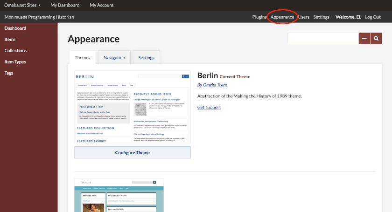Image resolution: width=392 pixels, height=212 pixels.
Task: Go to Plugins page
Action: click(x=259, y=17)
